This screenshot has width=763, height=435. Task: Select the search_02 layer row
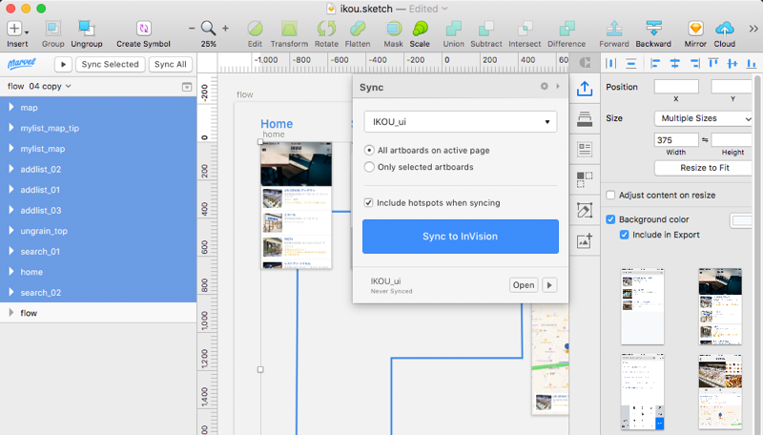[98, 293]
